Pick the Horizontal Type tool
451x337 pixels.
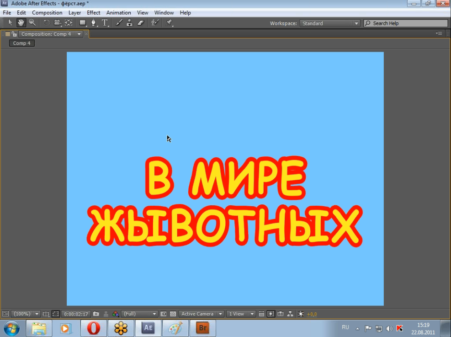point(105,22)
